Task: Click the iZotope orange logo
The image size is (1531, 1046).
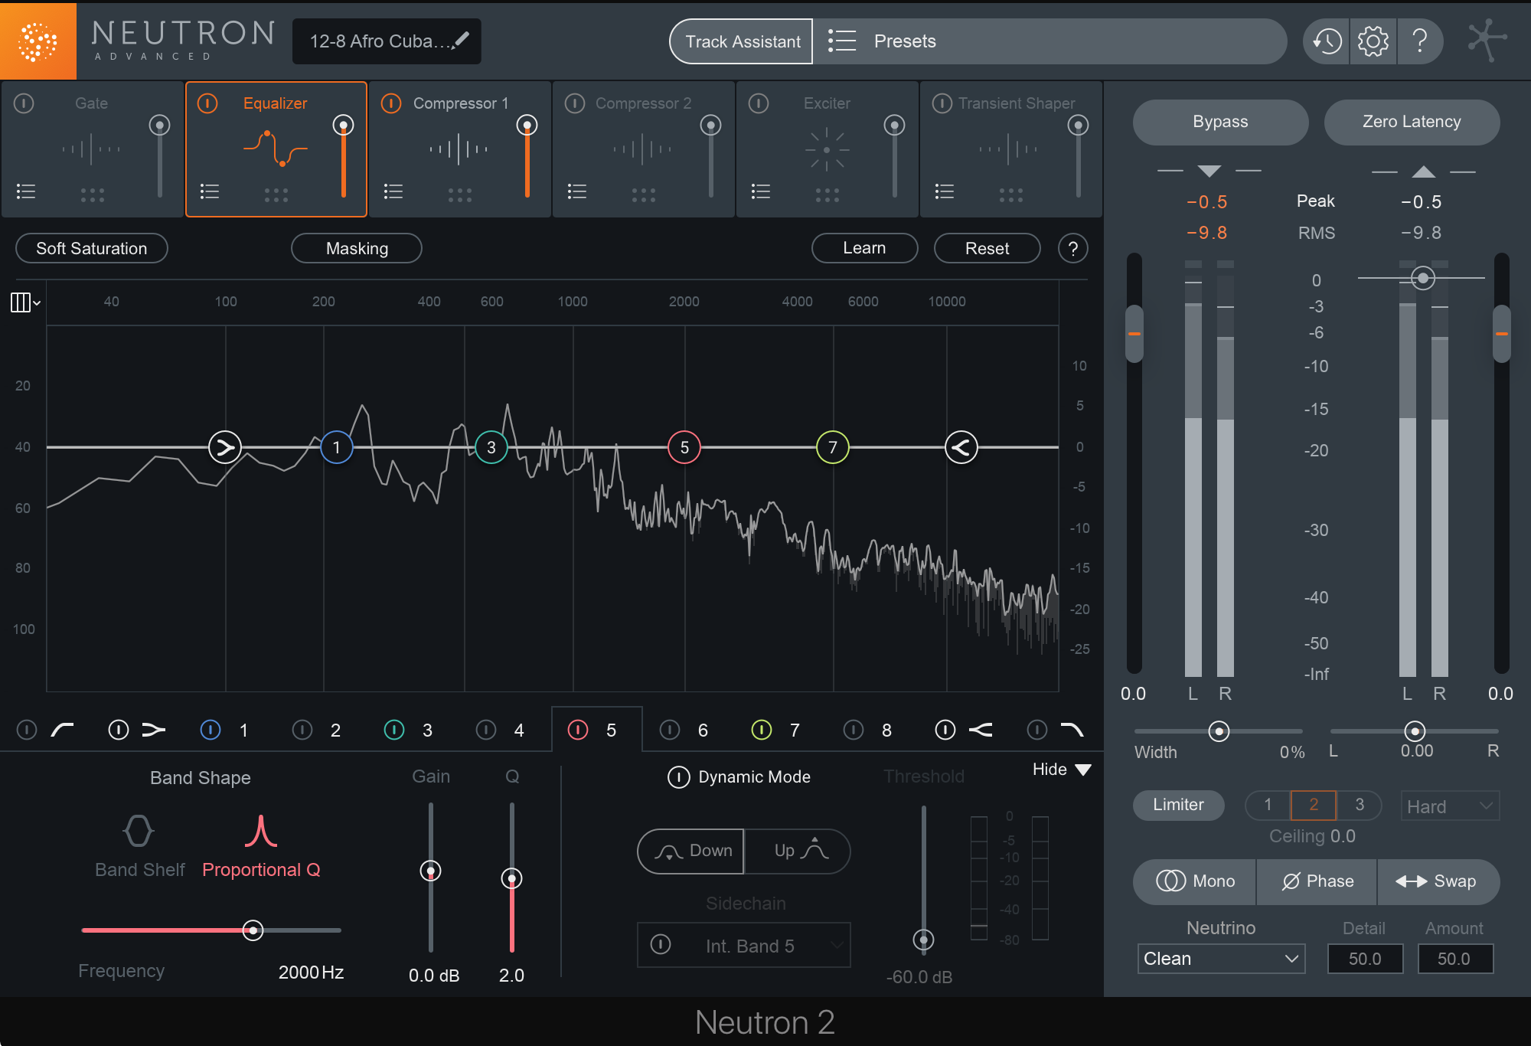Action: click(x=38, y=41)
